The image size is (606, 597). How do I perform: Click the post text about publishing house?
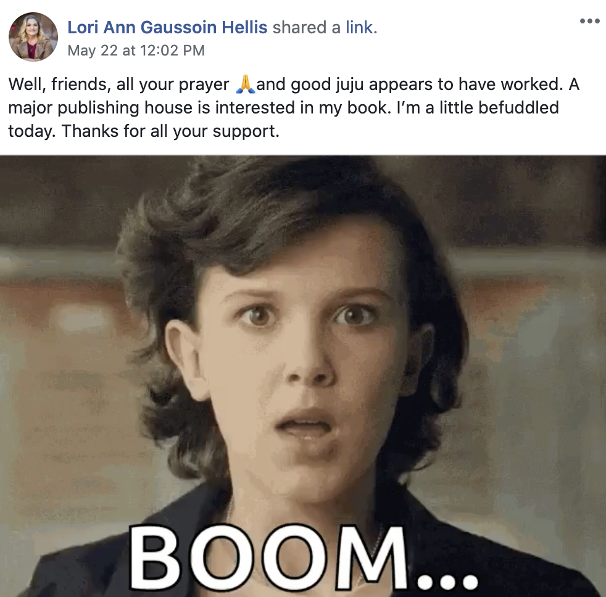[294, 108]
